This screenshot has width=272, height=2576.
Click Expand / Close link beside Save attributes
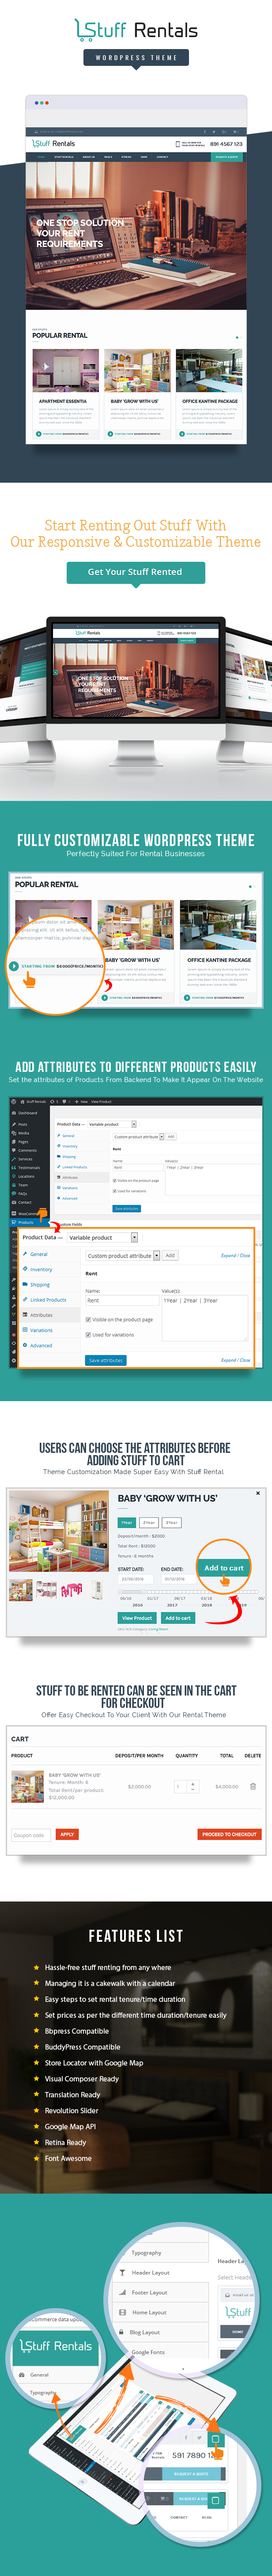pos(235,1360)
